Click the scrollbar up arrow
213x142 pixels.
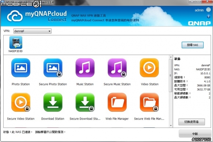(171, 57)
